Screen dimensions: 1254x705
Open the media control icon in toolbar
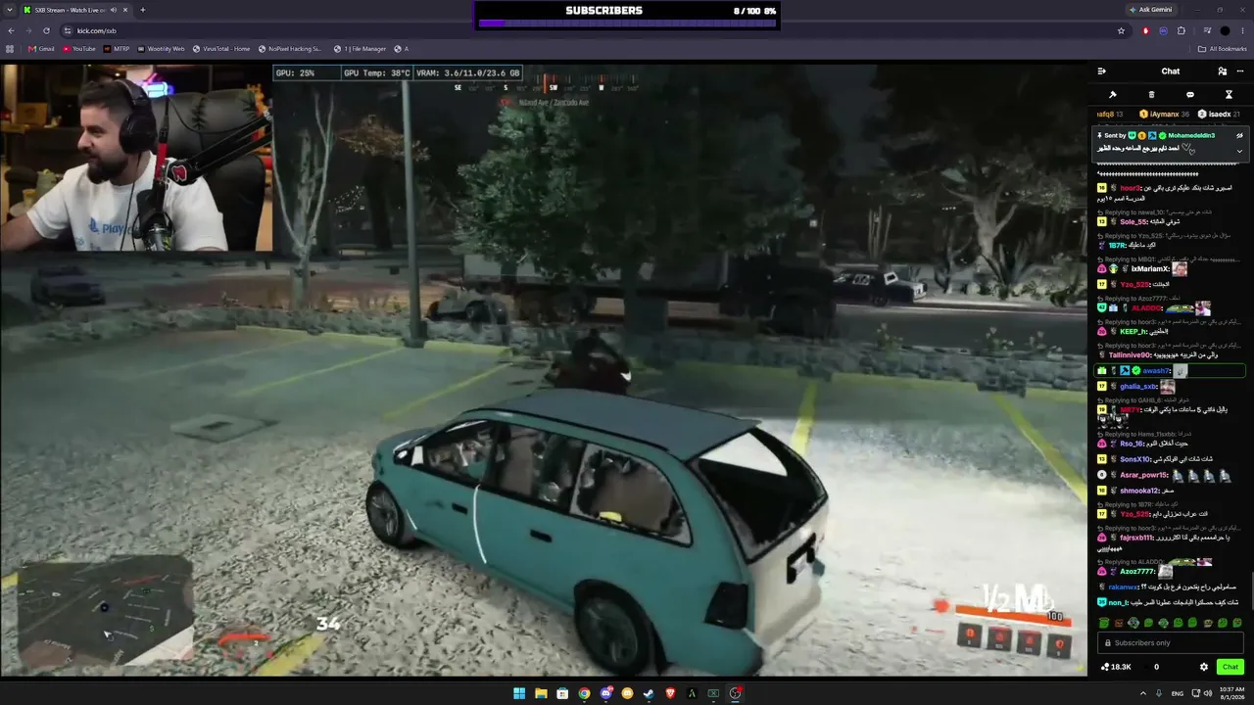pos(1207,30)
